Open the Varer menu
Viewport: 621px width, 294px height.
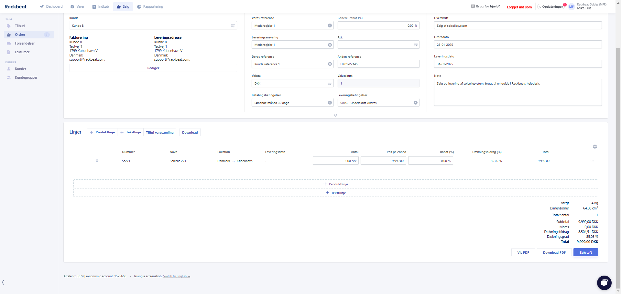(x=77, y=6)
